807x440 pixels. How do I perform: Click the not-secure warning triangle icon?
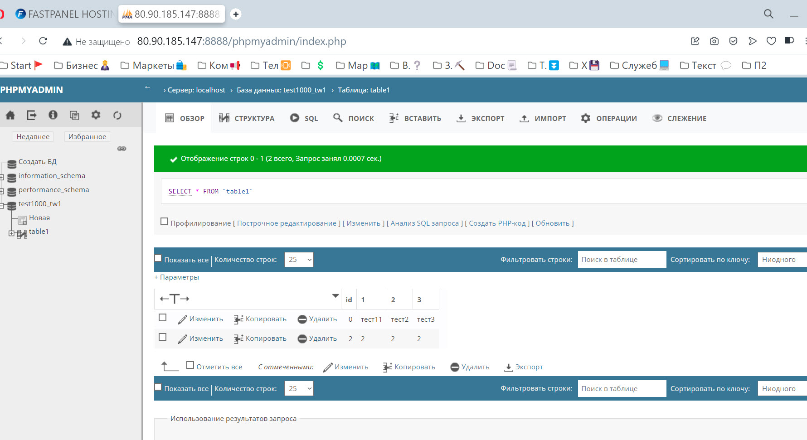coord(67,42)
